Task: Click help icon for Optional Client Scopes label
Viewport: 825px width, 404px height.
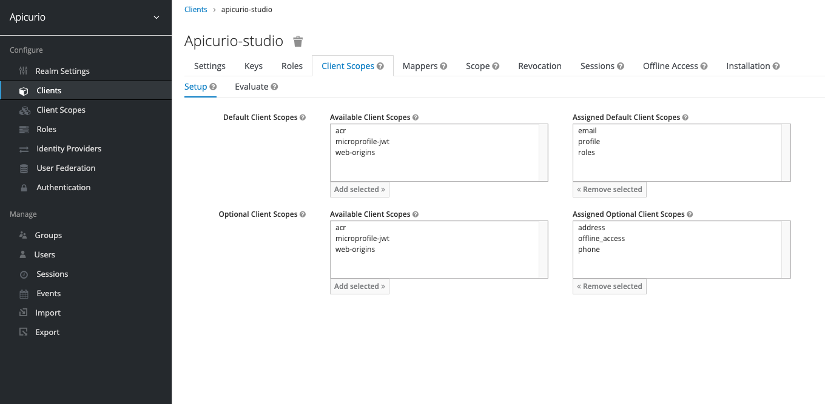Action: (303, 214)
